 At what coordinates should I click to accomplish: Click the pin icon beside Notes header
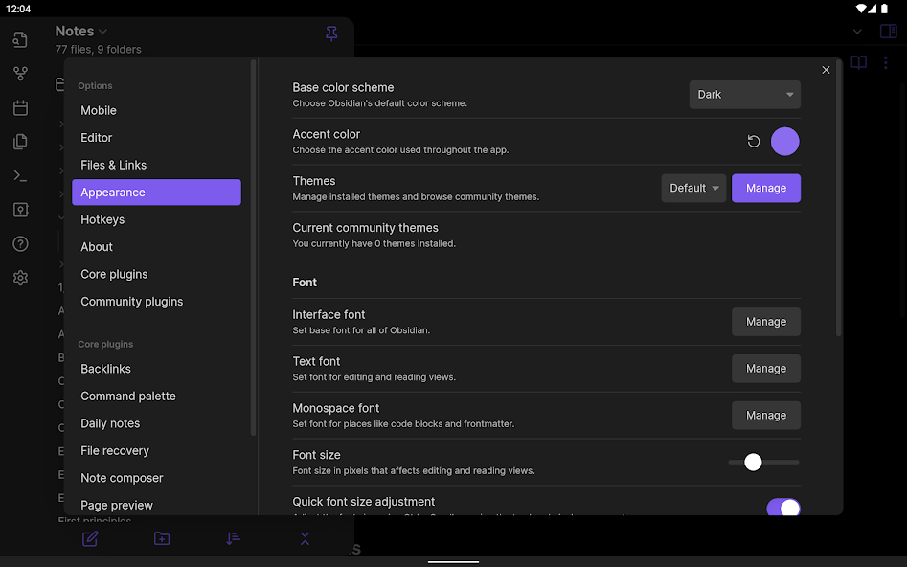[x=331, y=34]
